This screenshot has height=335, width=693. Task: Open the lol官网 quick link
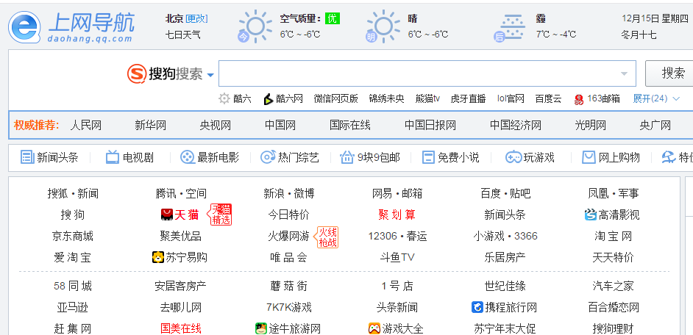[x=511, y=99]
